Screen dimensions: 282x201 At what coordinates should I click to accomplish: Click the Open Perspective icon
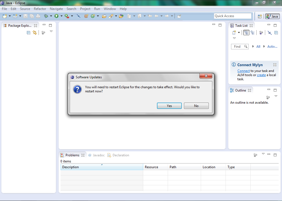(x=260, y=16)
